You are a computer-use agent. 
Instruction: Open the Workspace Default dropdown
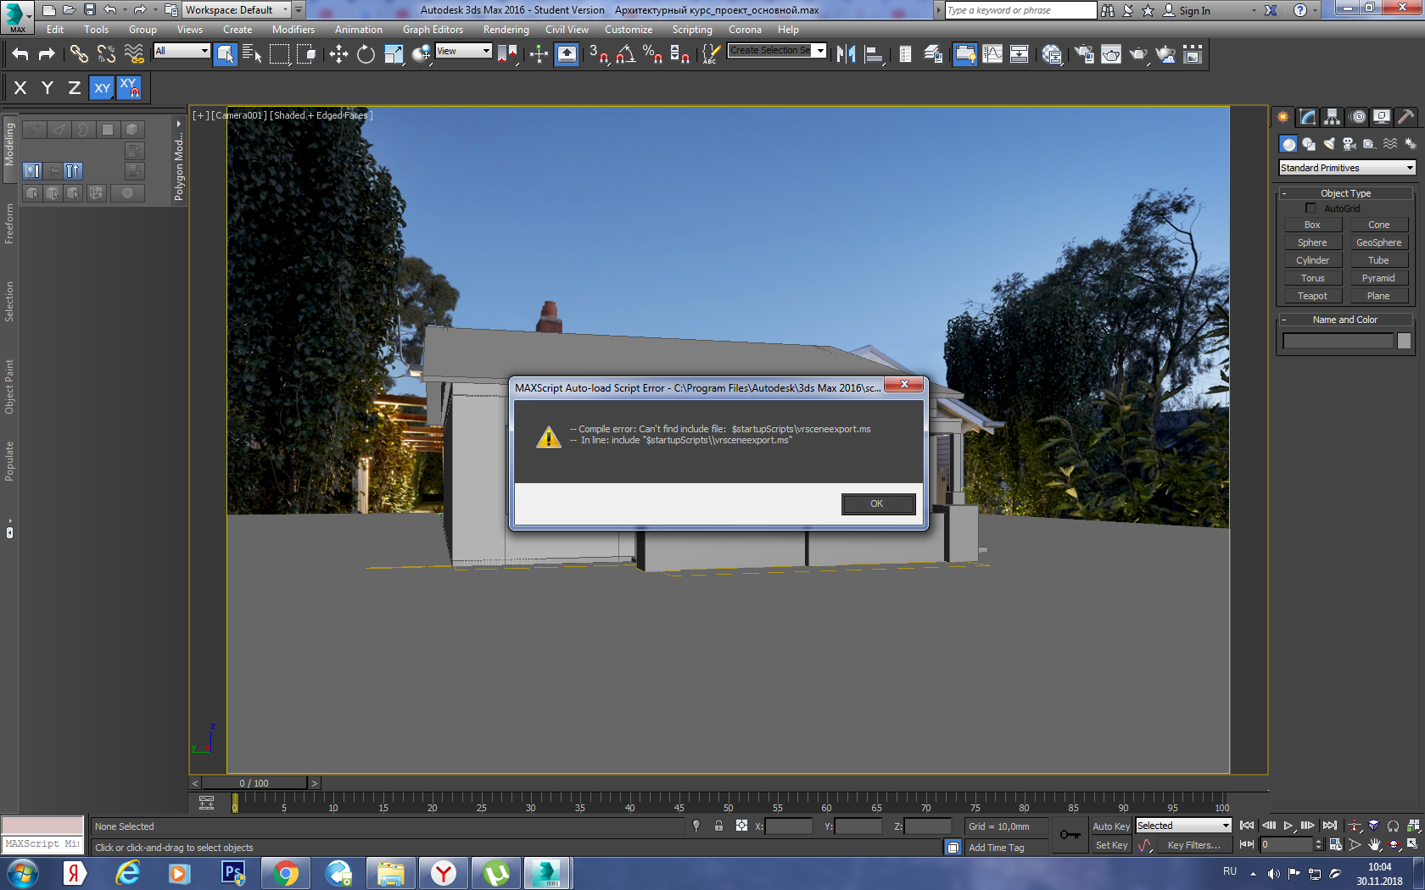coord(237,10)
